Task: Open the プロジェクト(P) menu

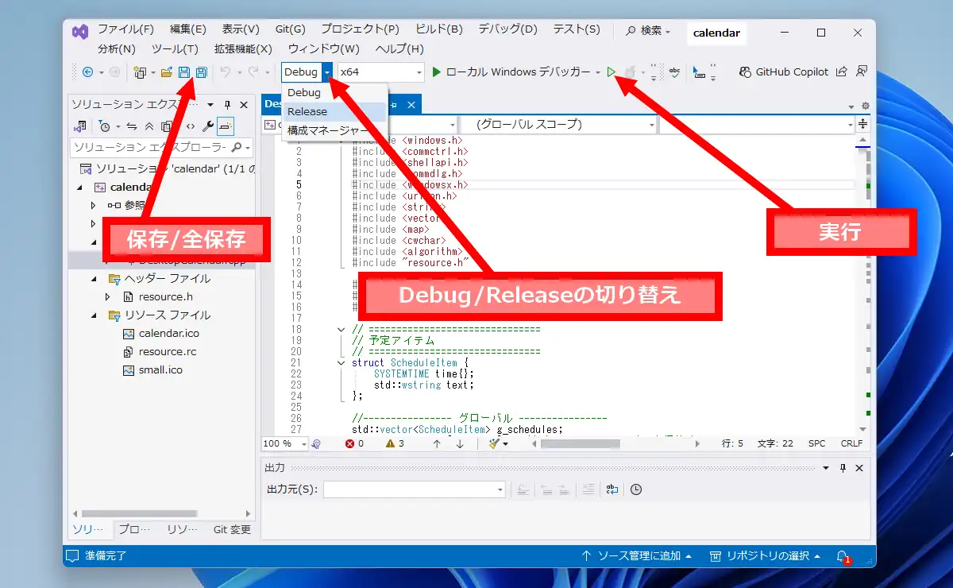Action: pyautogui.click(x=359, y=29)
